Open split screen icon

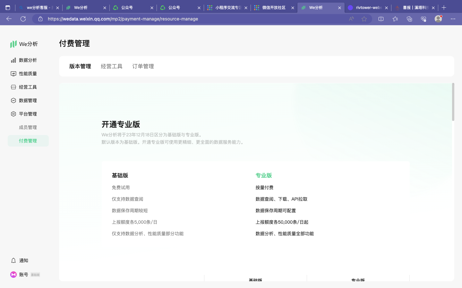(x=381, y=19)
